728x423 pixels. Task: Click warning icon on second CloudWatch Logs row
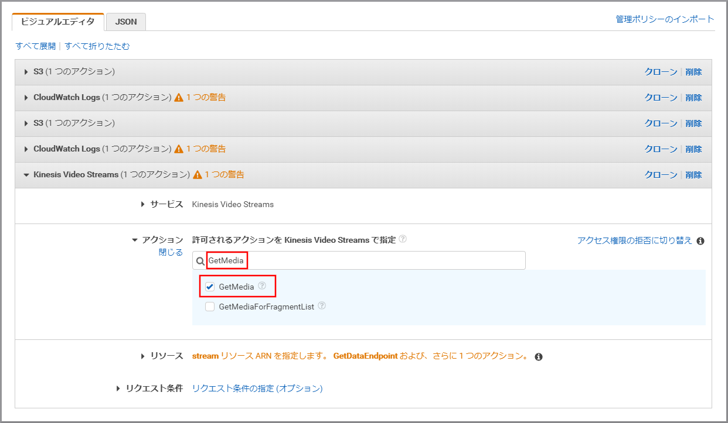point(179,149)
